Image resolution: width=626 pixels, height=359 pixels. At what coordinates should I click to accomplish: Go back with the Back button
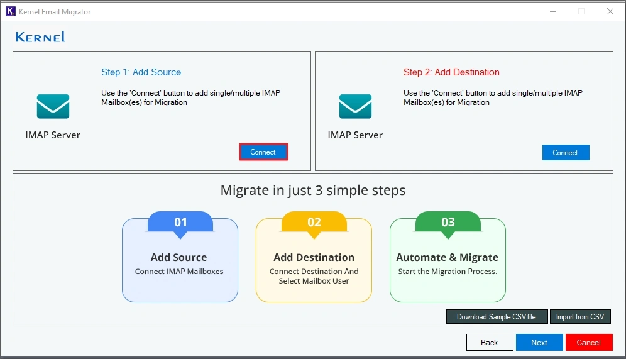click(x=490, y=342)
